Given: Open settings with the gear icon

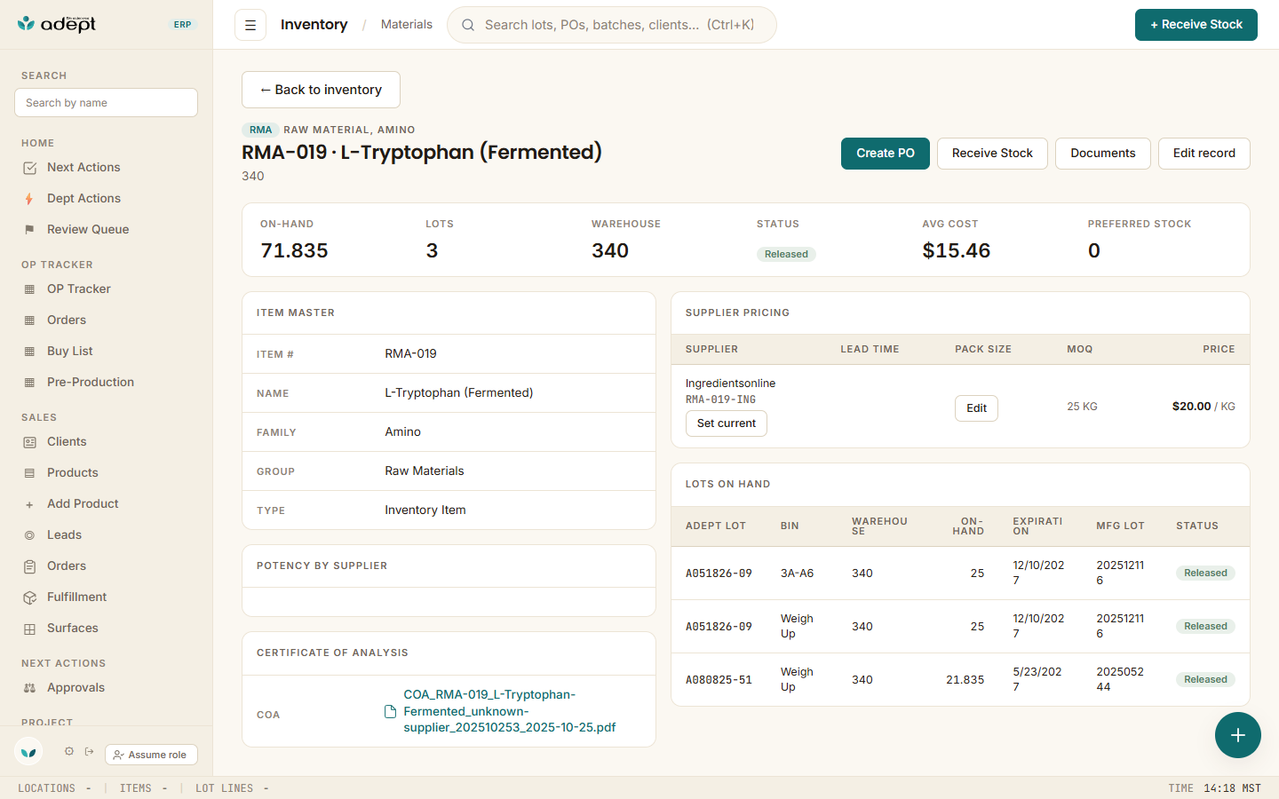Looking at the screenshot, I should pos(69,752).
